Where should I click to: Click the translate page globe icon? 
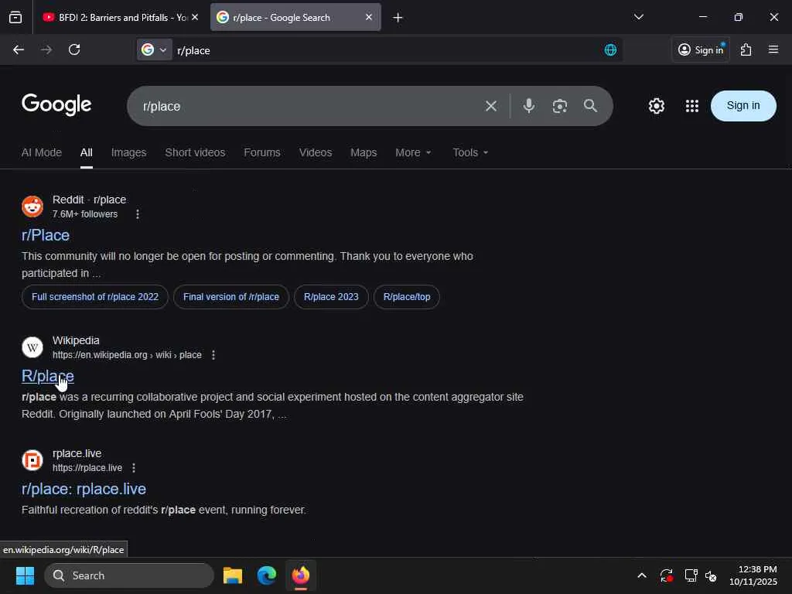click(611, 49)
